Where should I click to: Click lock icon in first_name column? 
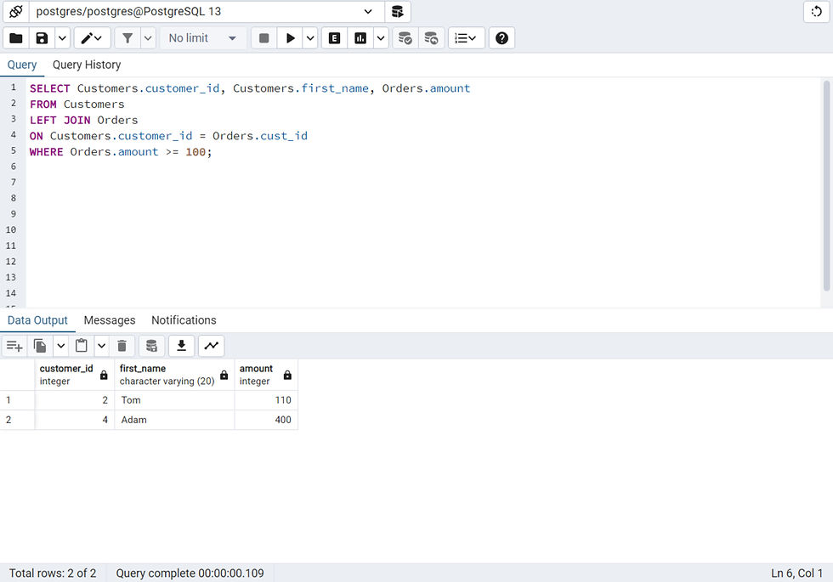(x=224, y=376)
